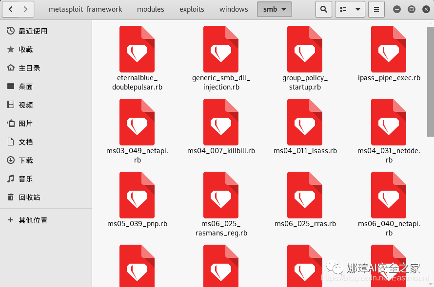Select ms06_025_rras.rb file icon
This screenshot has height=287, width=434.
click(305, 195)
